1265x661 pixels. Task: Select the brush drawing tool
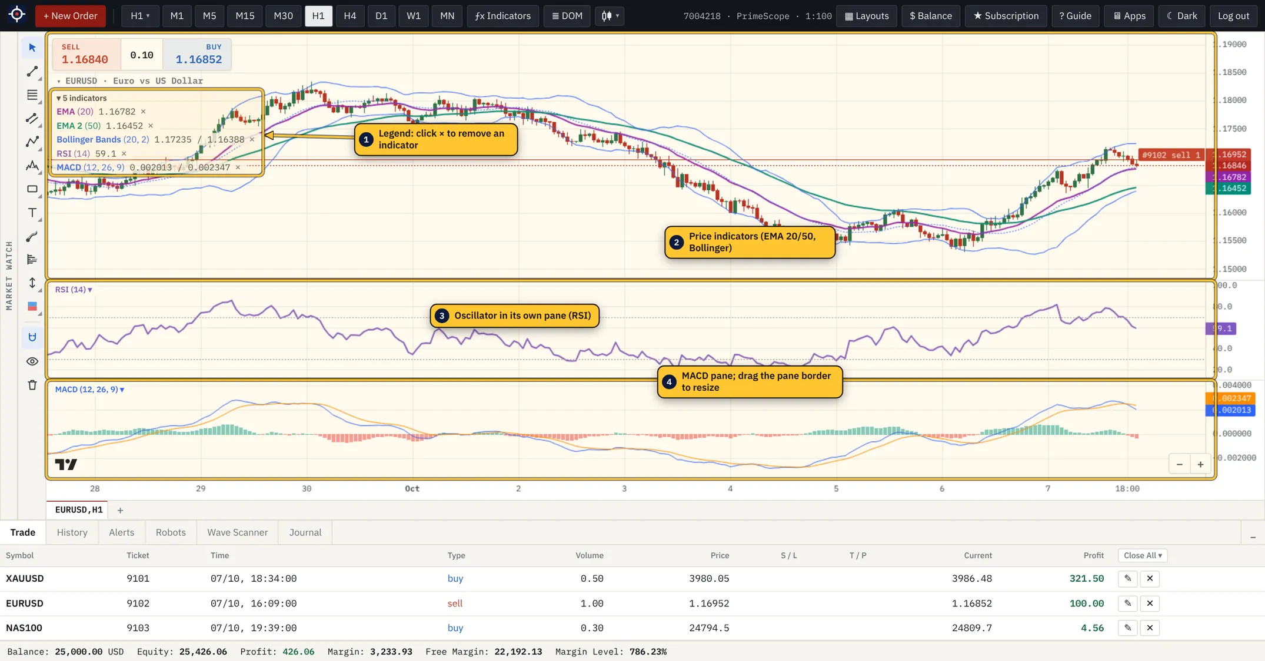coord(32,236)
